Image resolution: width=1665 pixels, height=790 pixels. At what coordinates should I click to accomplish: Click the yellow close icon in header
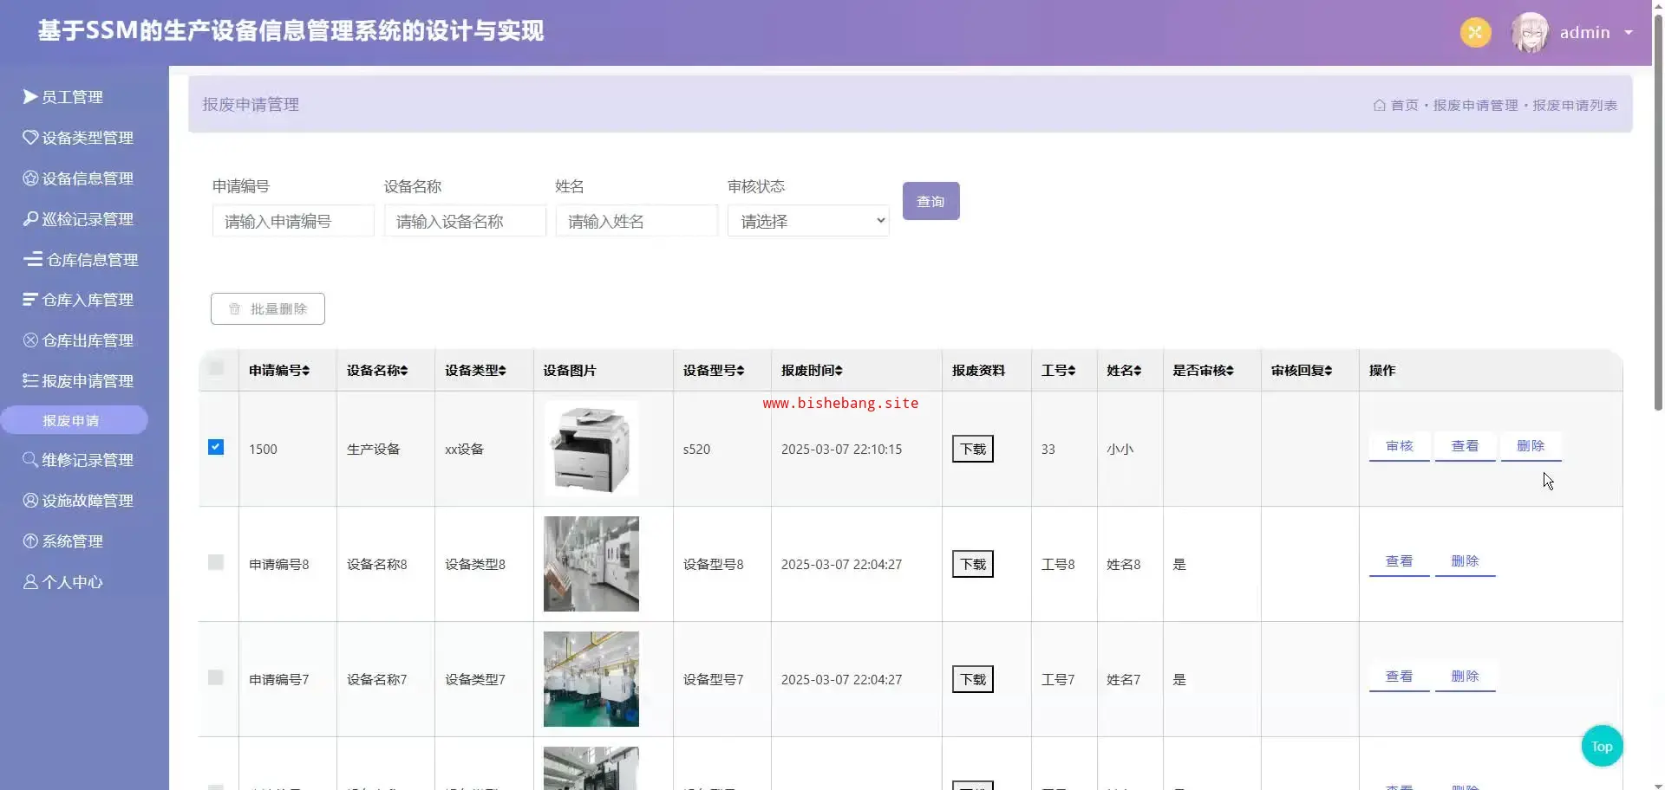(x=1475, y=33)
